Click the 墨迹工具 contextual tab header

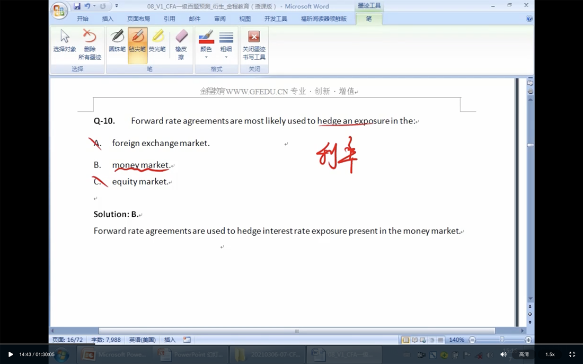[369, 6]
